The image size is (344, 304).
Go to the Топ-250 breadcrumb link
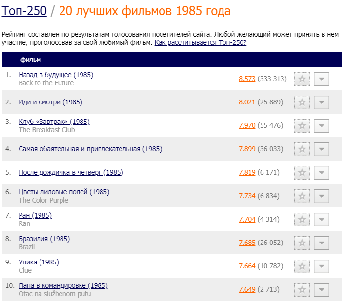point(24,11)
